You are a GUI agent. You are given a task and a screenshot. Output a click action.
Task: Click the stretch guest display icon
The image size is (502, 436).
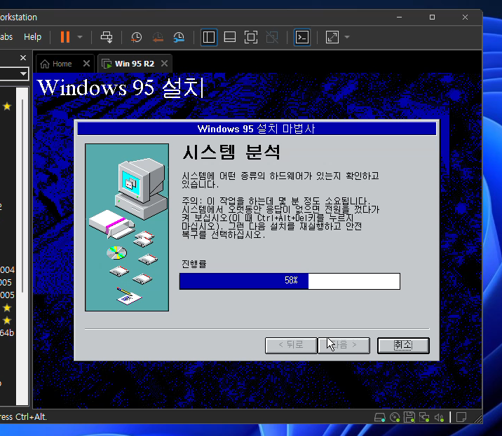click(332, 37)
